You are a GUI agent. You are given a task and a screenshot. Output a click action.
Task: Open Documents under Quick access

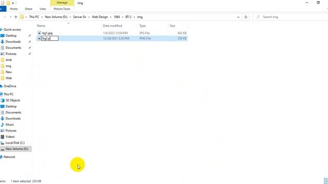(13, 48)
